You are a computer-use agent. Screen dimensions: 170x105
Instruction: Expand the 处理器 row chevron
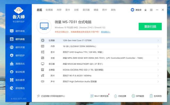click(x=158, y=41)
